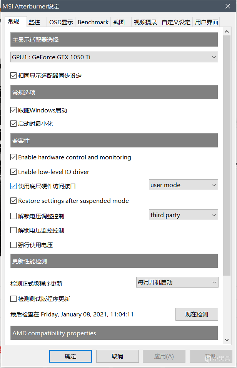
Task: Enable 检测测试版程序更新 checkbox
Action: pyautogui.click(x=14, y=299)
